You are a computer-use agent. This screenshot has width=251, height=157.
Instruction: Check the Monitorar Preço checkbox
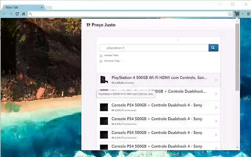101,61
